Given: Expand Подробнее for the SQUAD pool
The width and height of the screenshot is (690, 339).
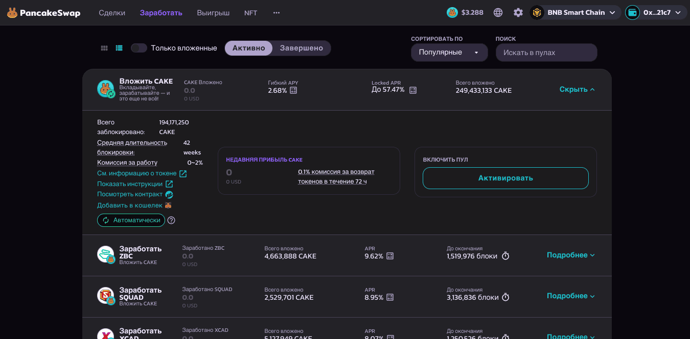Looking at the screenshot, I should 571,296.
